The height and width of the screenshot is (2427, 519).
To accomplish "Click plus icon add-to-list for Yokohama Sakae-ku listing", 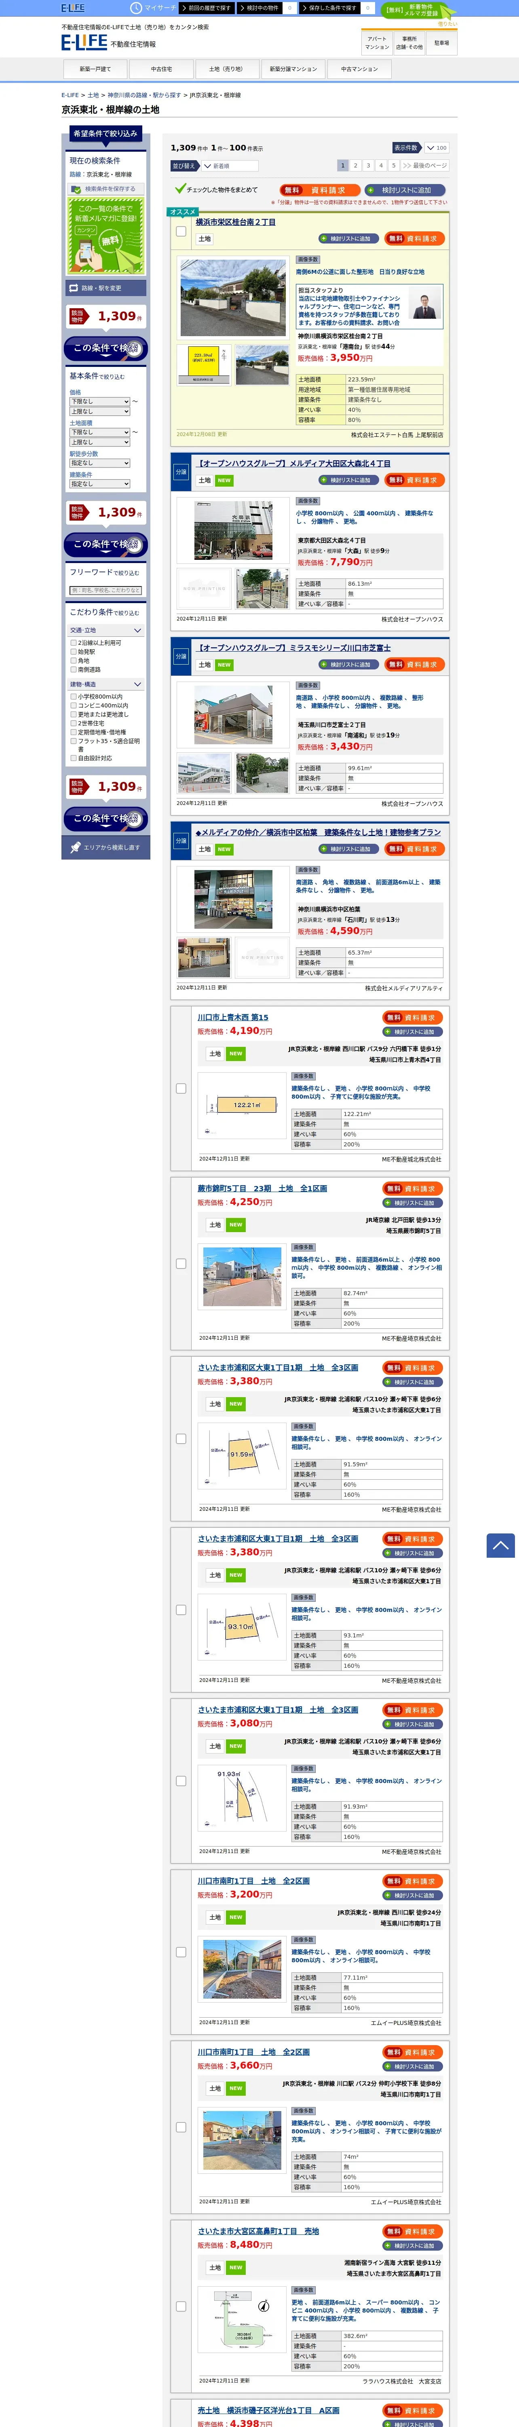I will [324, 238].
